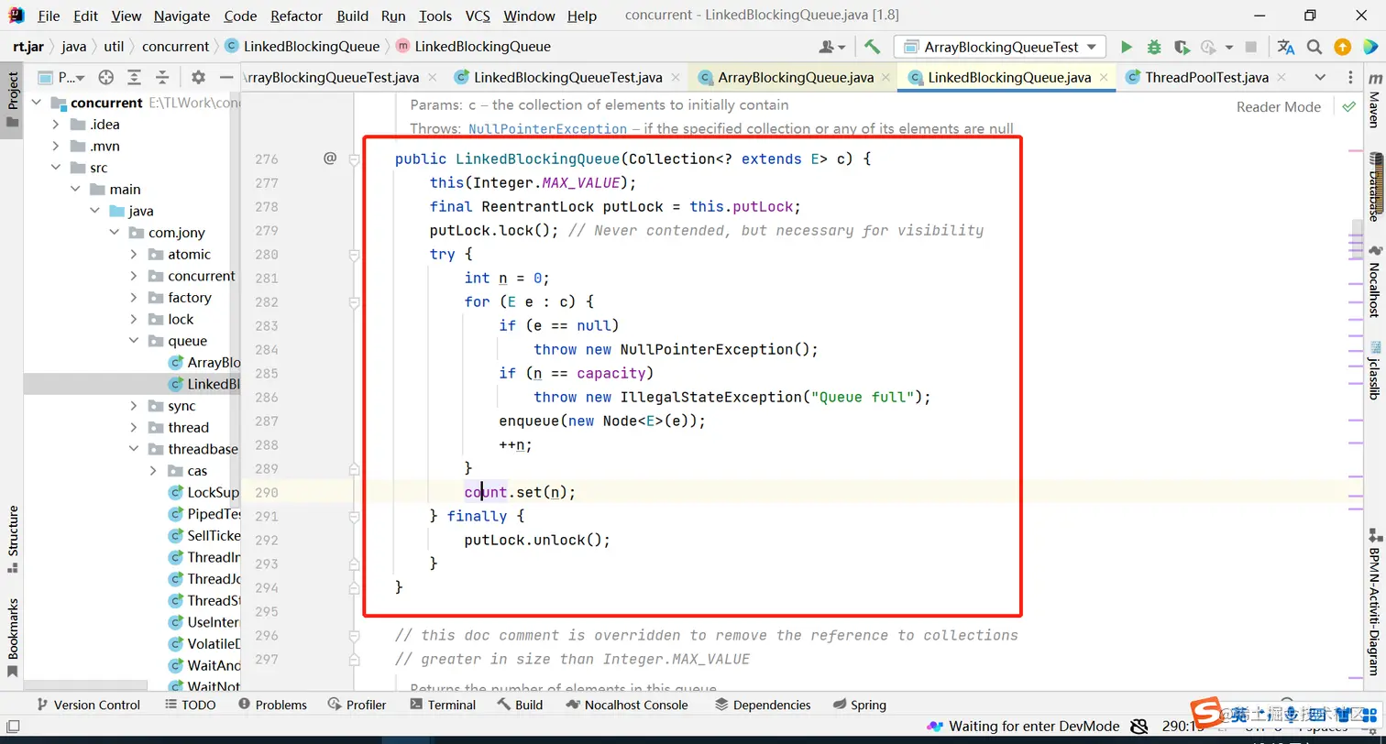Select opened file with crosshair icon in Project panel
1386x744 pixels.
click(x=106, y=78)
